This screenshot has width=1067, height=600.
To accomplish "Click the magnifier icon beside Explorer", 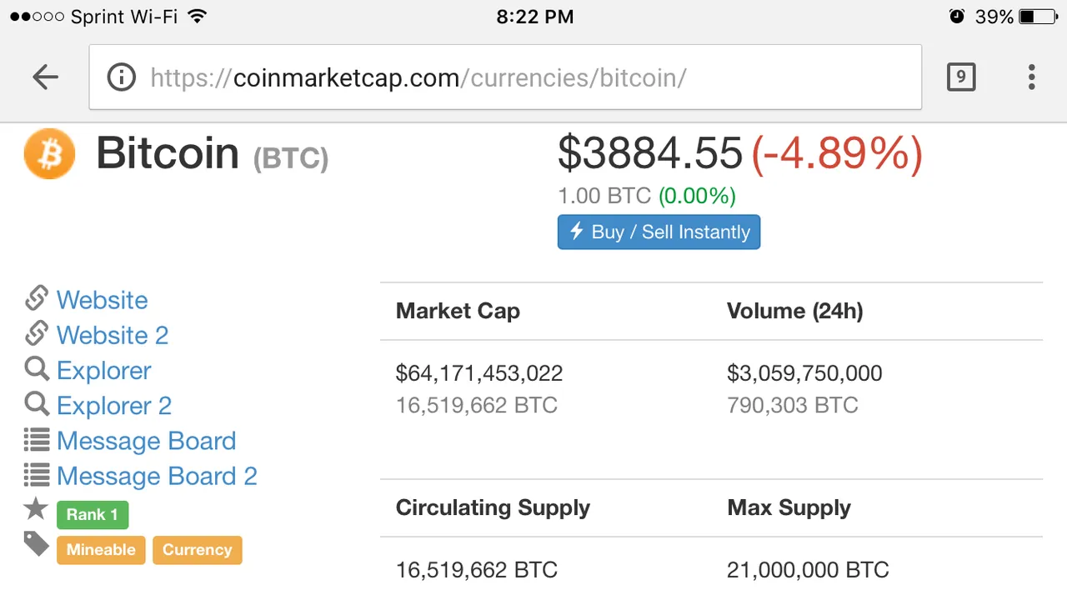I will point(37,368).
